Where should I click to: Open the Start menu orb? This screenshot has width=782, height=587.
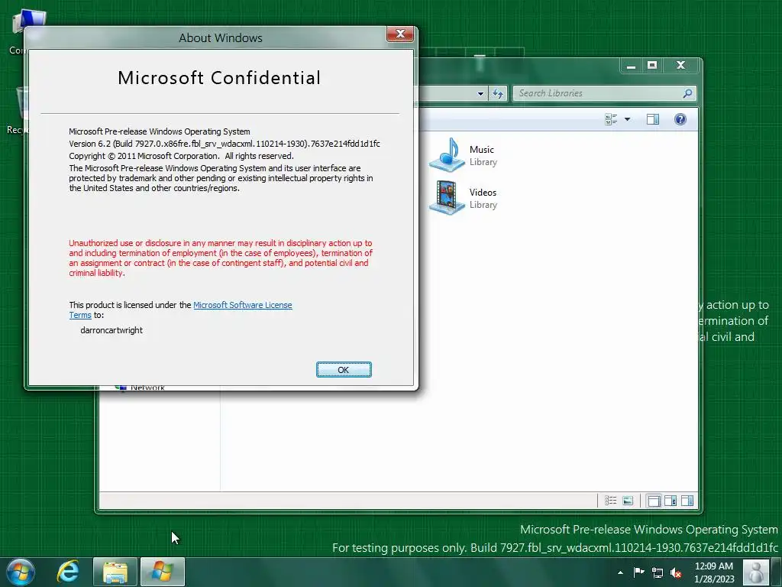(21, 572)
